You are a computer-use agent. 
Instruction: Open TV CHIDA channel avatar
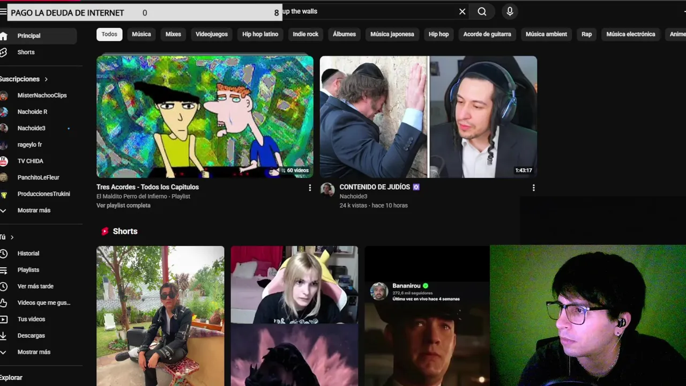[x=4, y=161]
